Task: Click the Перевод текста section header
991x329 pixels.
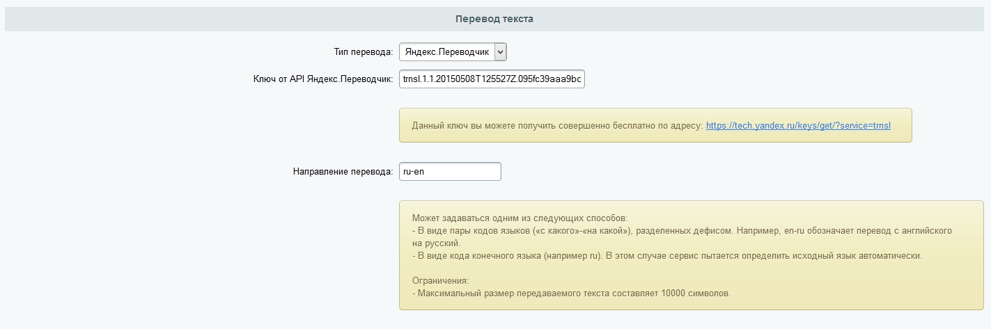Action: (x=494, y=19)
